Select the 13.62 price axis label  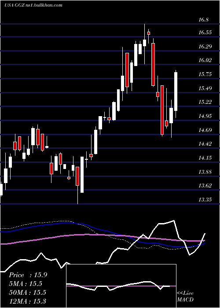pyautogui.click(x=205, y=186)
